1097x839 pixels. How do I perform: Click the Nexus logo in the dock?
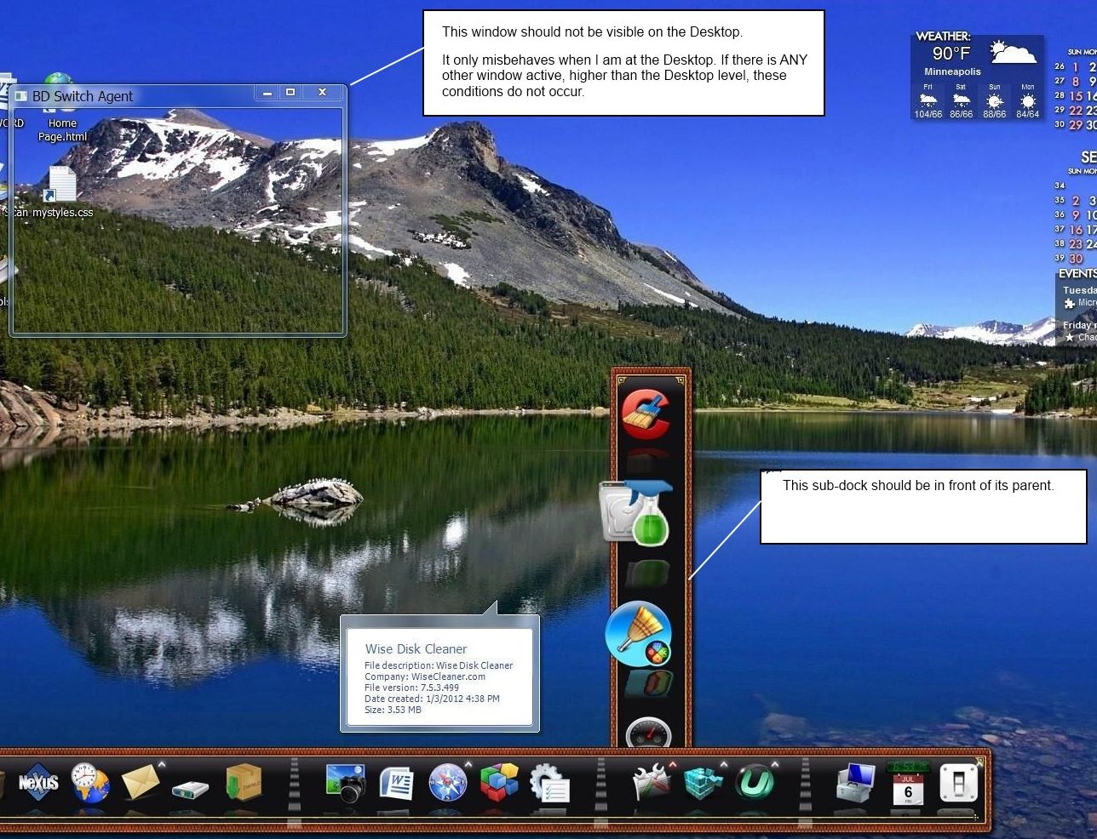point(38,782)
